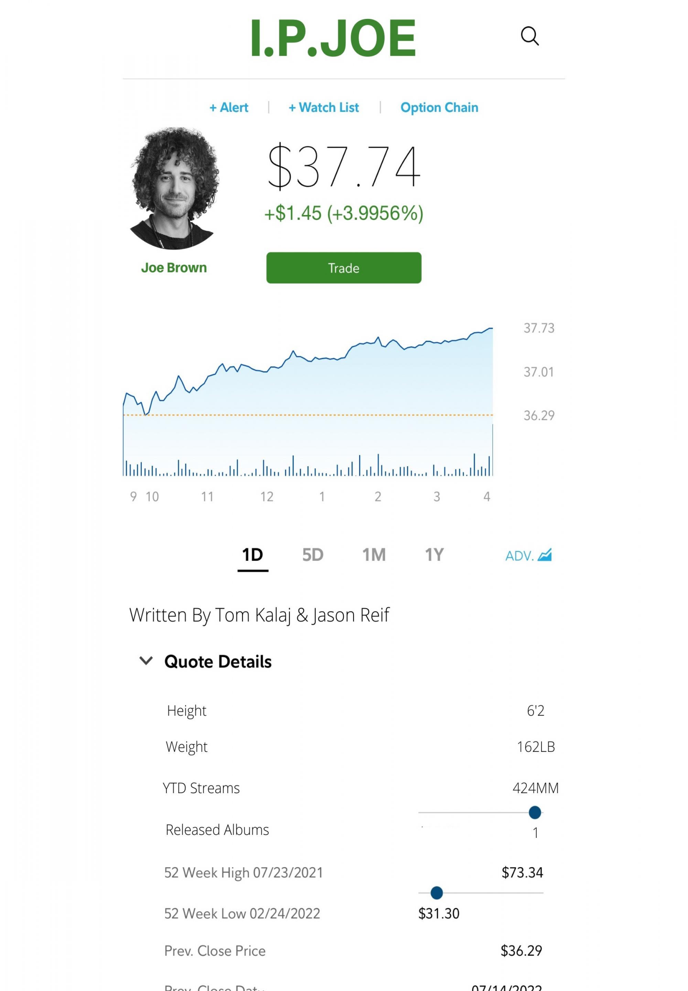
Task: Open advanced chart via ADV. icon
Action: pyautogui.click(x=528, y=555)
